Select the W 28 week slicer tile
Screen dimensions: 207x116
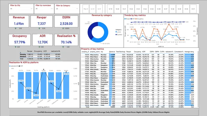[x=172, y=9]
